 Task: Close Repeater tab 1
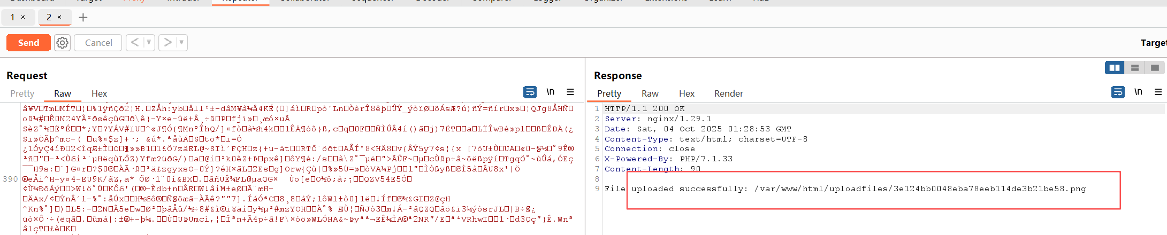click(23, 17)
